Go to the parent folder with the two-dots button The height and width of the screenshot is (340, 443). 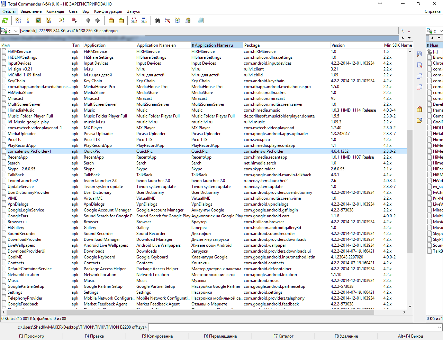coord(409,31)
